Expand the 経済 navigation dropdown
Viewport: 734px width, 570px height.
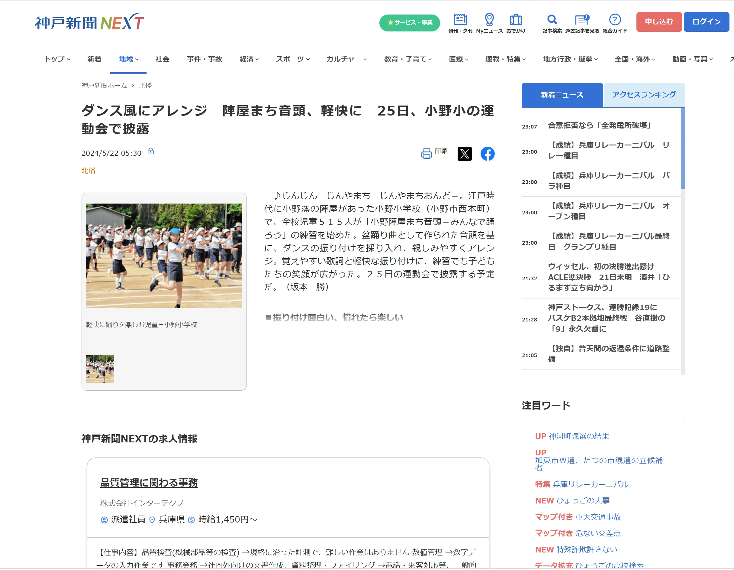249,59
